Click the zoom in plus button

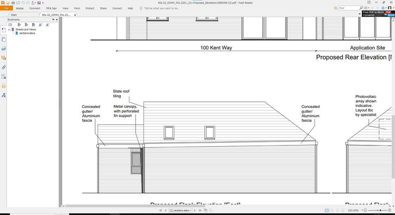[x=390, y=210]
